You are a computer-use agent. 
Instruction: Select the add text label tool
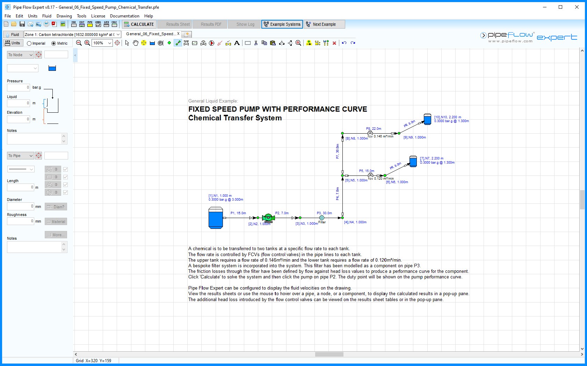(237, 43)
